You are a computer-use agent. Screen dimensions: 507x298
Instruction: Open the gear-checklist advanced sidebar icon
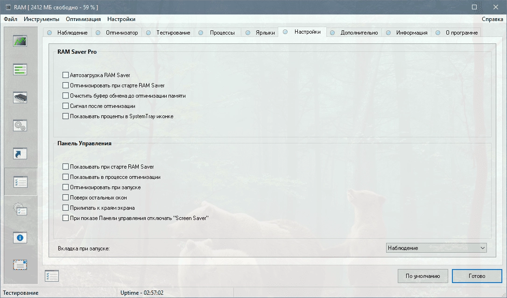point(20,209)
